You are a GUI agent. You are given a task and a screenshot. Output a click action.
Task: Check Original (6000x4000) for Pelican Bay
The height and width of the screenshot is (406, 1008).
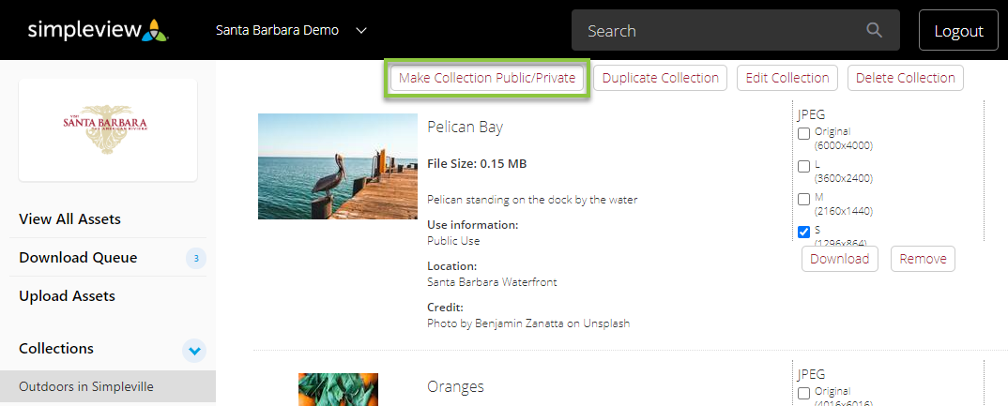point(803,134)
